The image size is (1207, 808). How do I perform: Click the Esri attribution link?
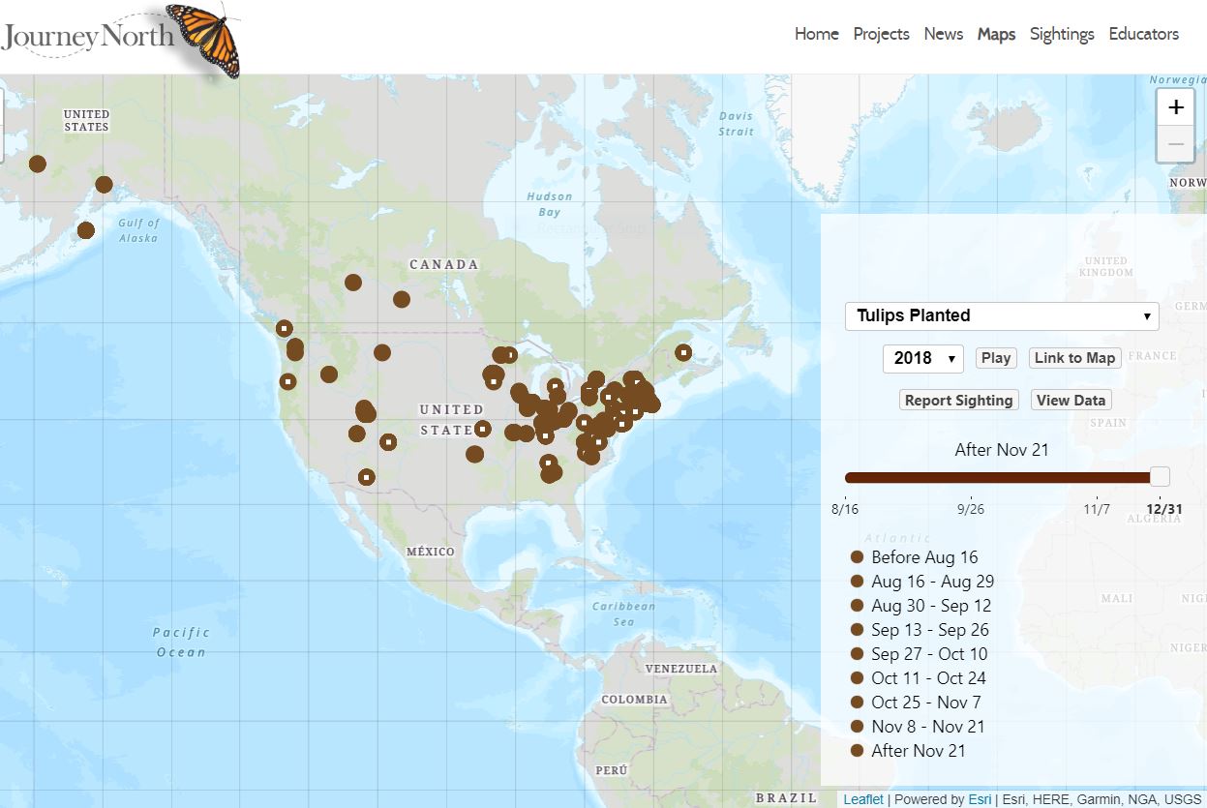(980, 799)
